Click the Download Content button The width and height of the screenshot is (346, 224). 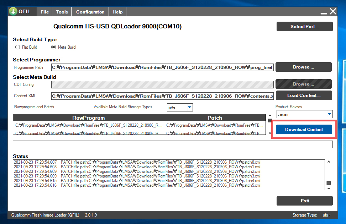click(304, 129)
